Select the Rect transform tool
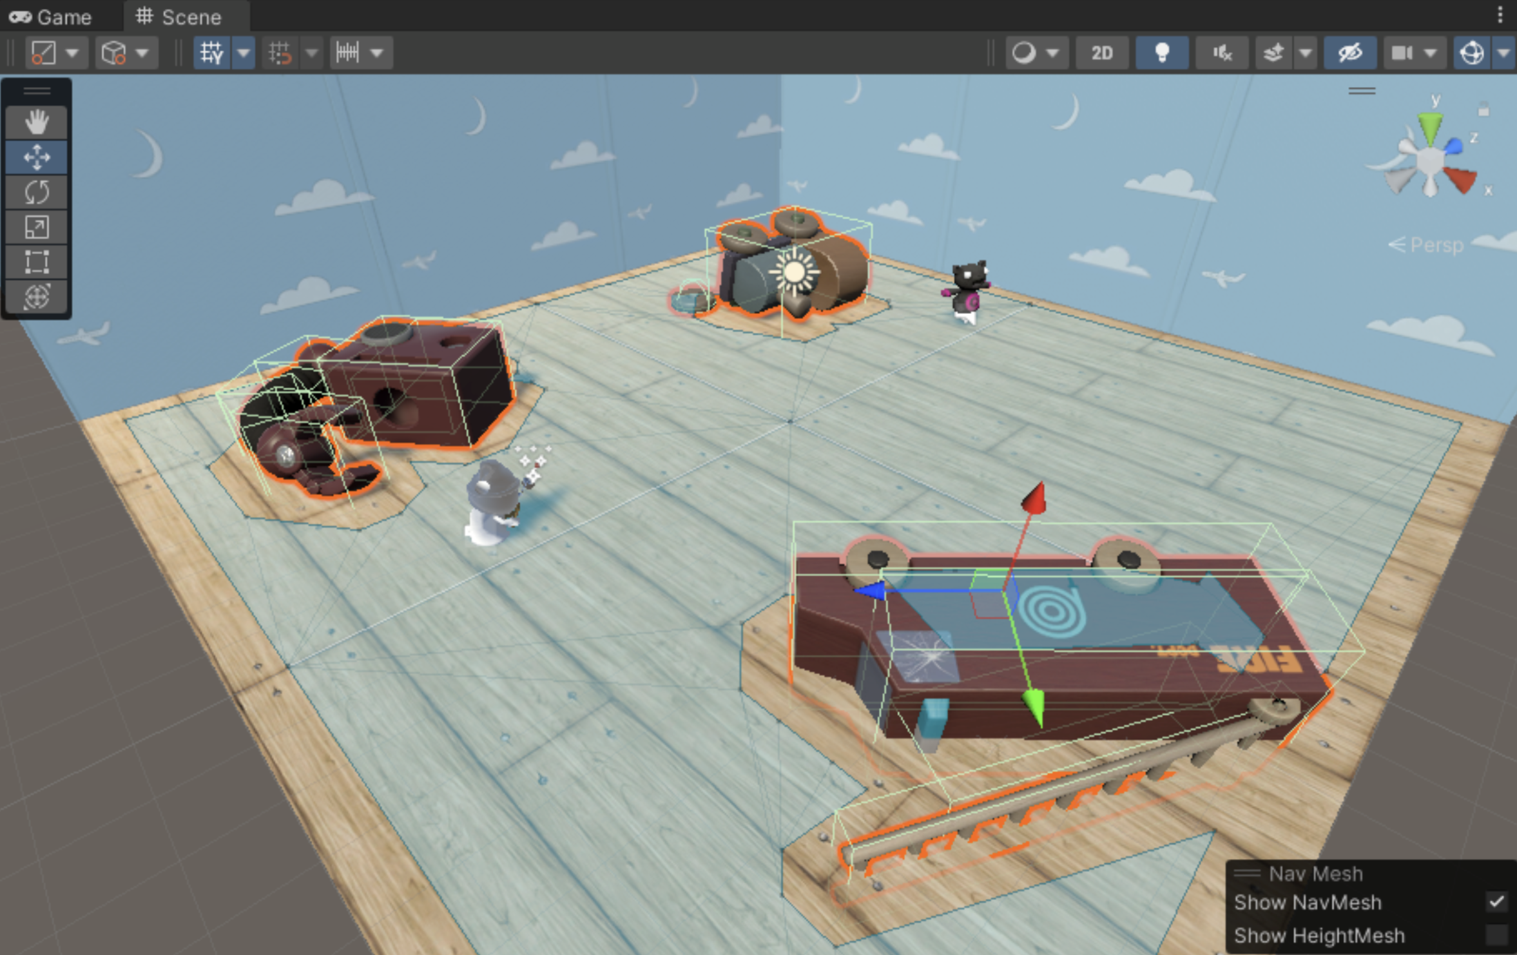1517x955 pixels. click(x=36, y=262)
